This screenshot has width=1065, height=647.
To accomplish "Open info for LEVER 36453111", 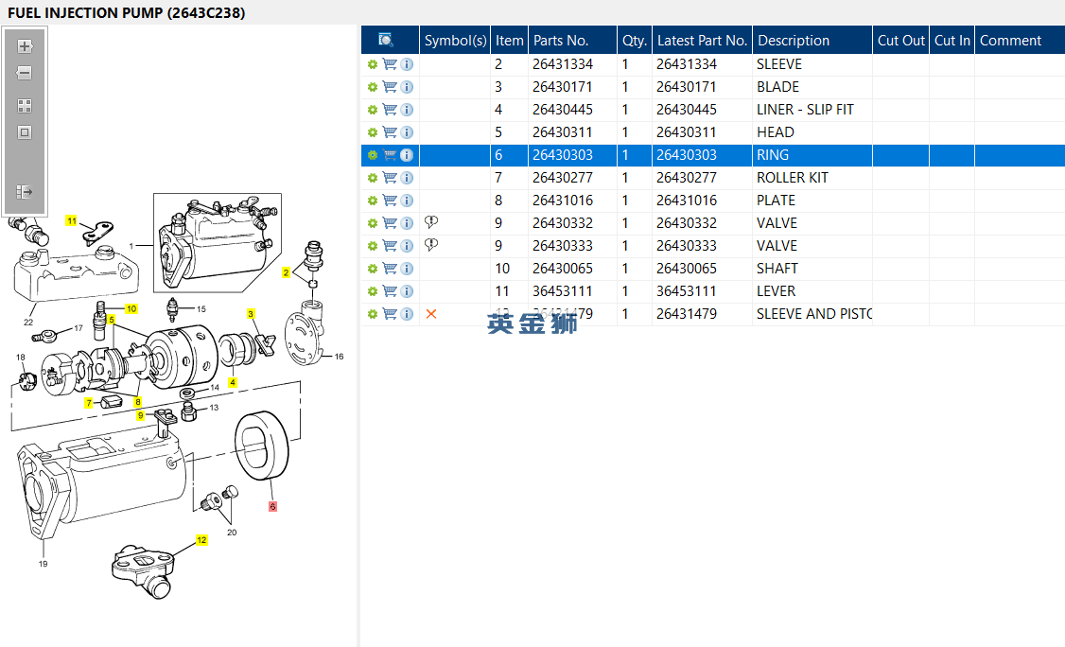I will click(407, 291).
